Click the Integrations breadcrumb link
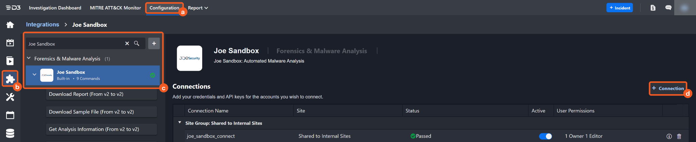 (x=42, y=24)
